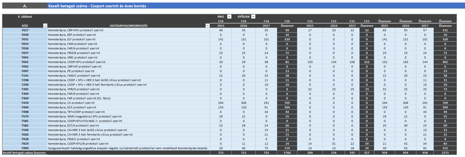Click the C15 Összesen total 517
The width and height of the screenshot is (465, 157).
click(367, 153)
